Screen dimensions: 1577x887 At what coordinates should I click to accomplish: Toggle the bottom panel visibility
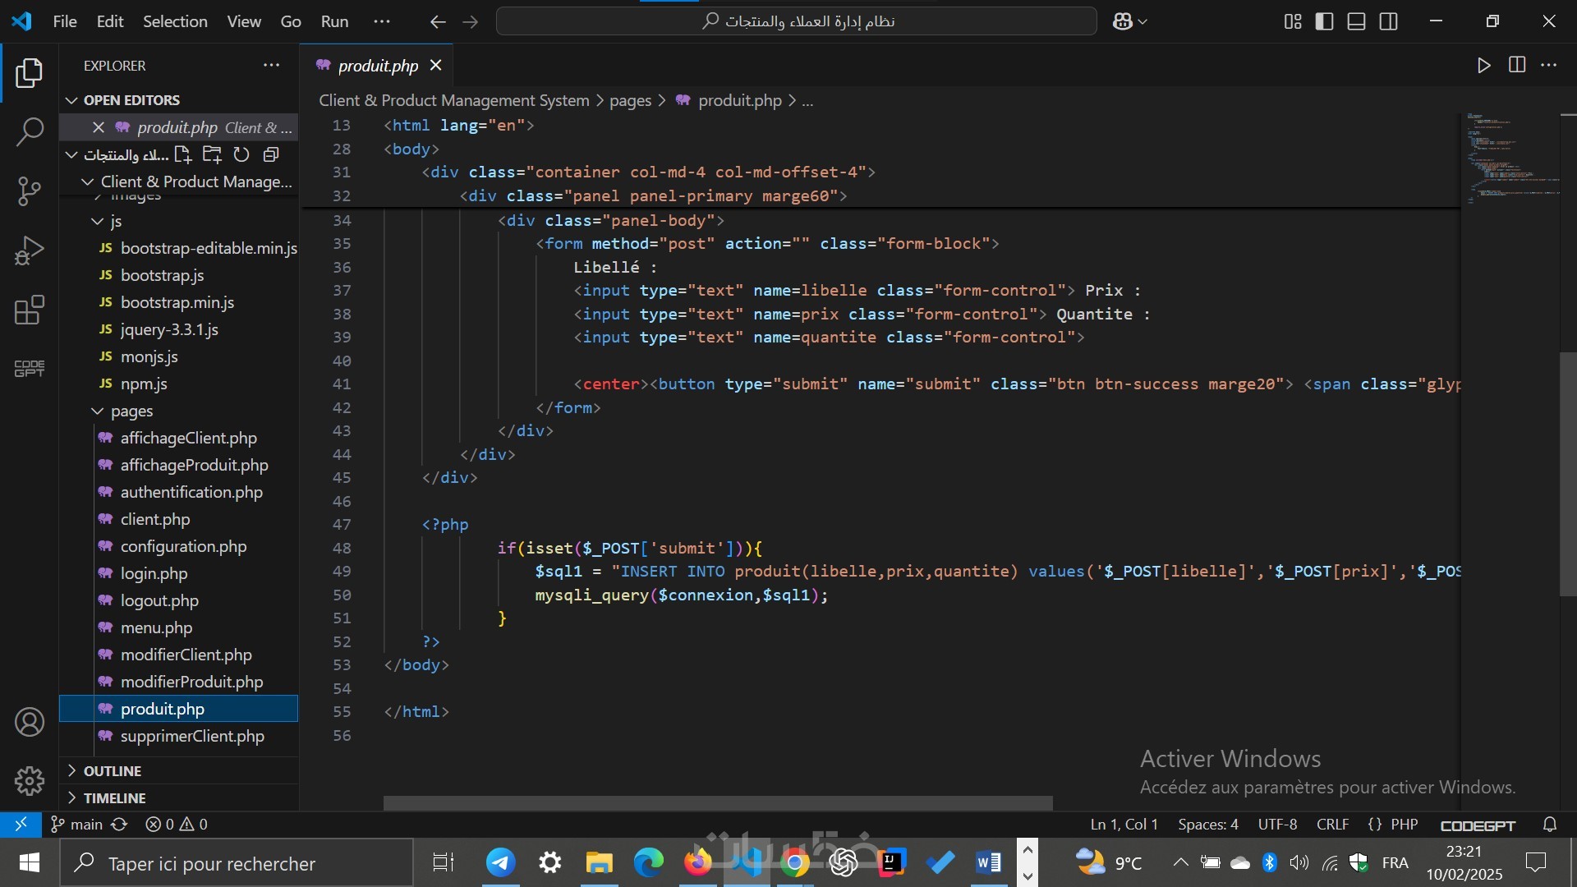(1357, 21)
